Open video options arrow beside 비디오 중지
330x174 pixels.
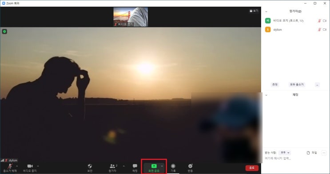(38, 166)
